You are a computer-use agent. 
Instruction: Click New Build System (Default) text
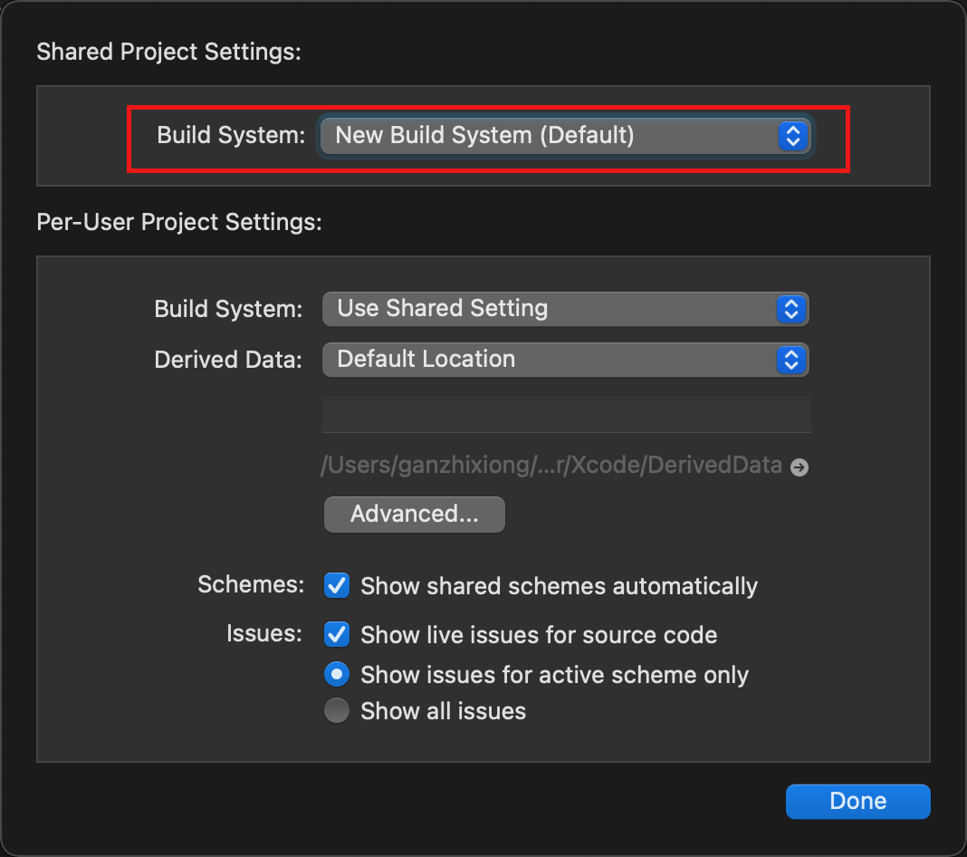click(484, 135)
